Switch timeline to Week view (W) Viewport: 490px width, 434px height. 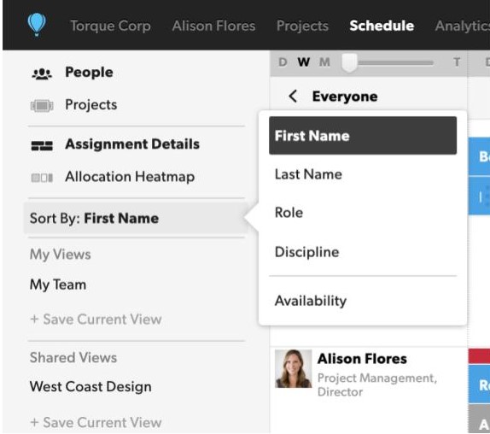click(303, 62)
